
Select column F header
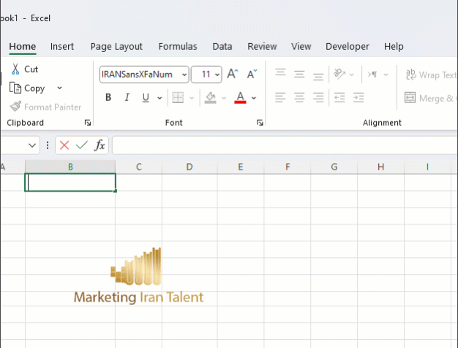pyautogui.click(x=288, y=167)
